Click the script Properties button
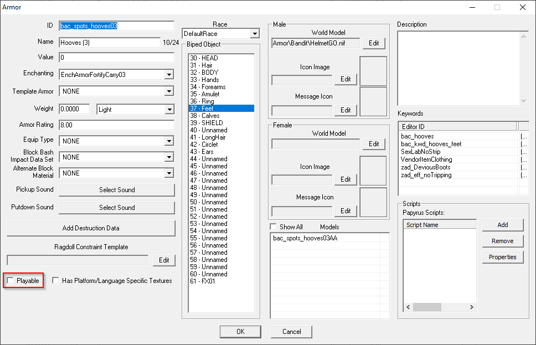The height and width of the screenshot is (345, 536). click(503, 257)
